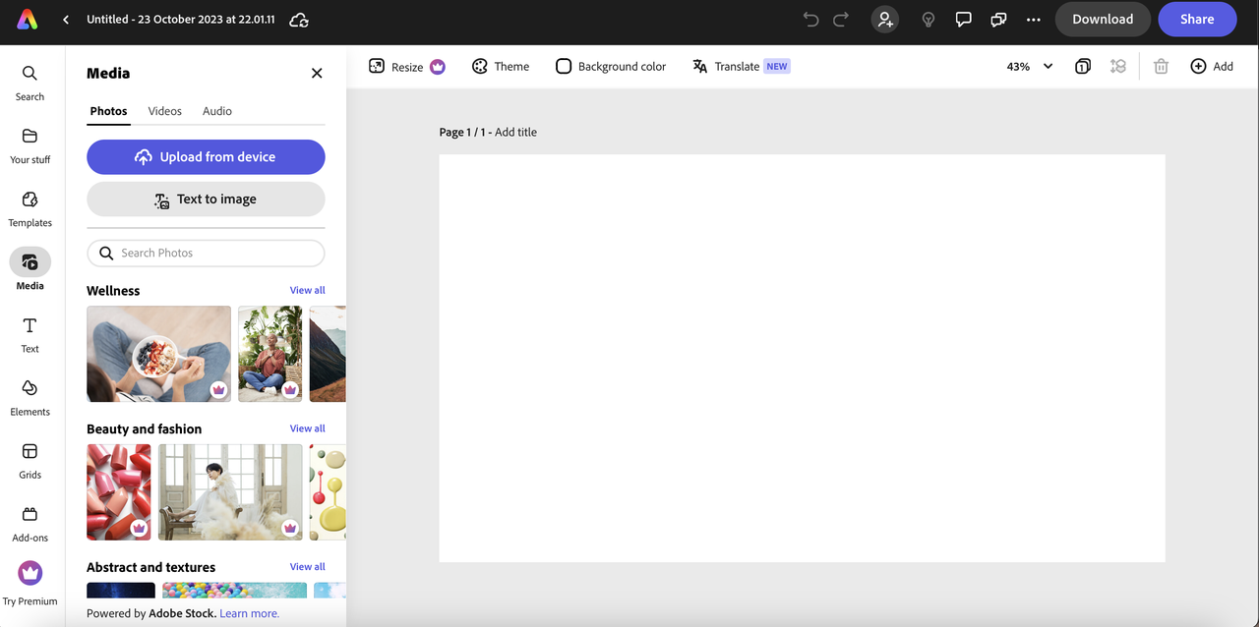Viewport: 1259px width, 627px height.
Task: Open the pages view icon
Action: pyautogui.click(x=1083, y=67)
